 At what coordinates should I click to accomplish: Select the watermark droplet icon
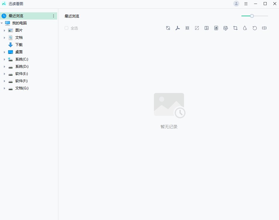click(245, 28)
